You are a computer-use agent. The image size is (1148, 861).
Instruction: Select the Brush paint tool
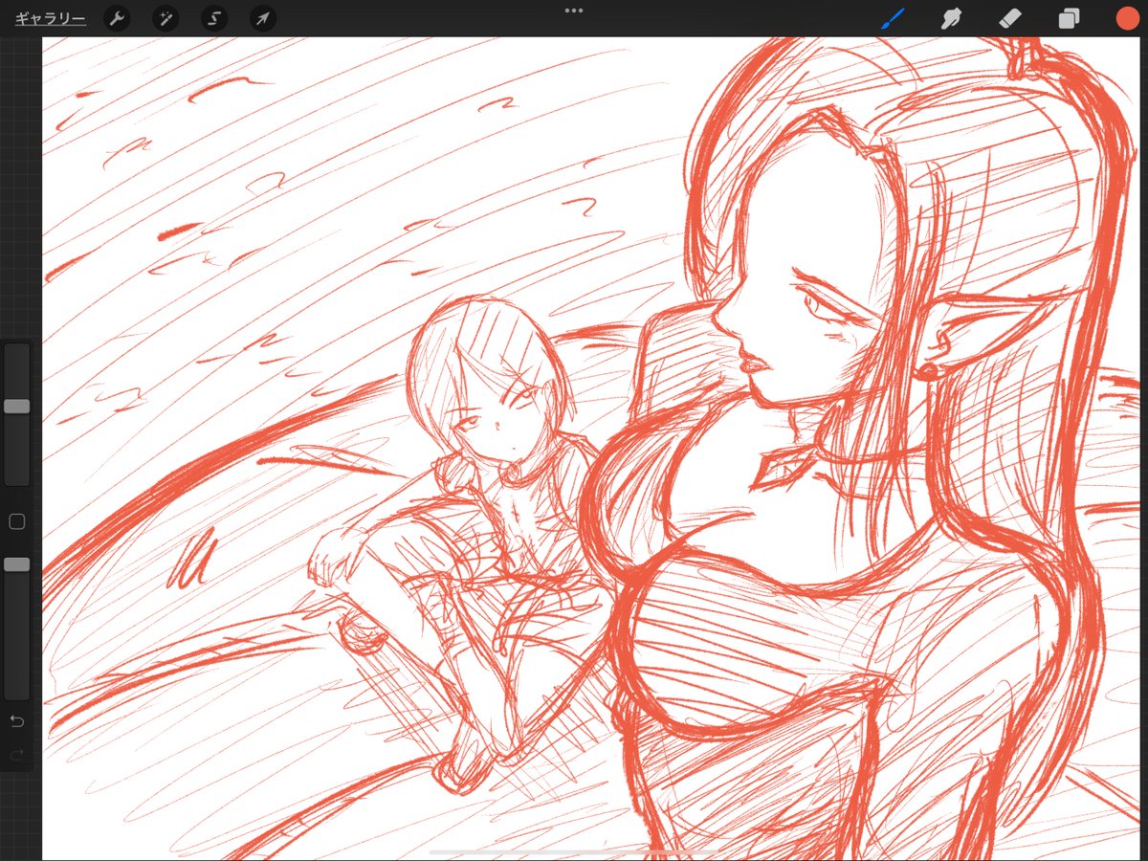[x=893, y=18]
